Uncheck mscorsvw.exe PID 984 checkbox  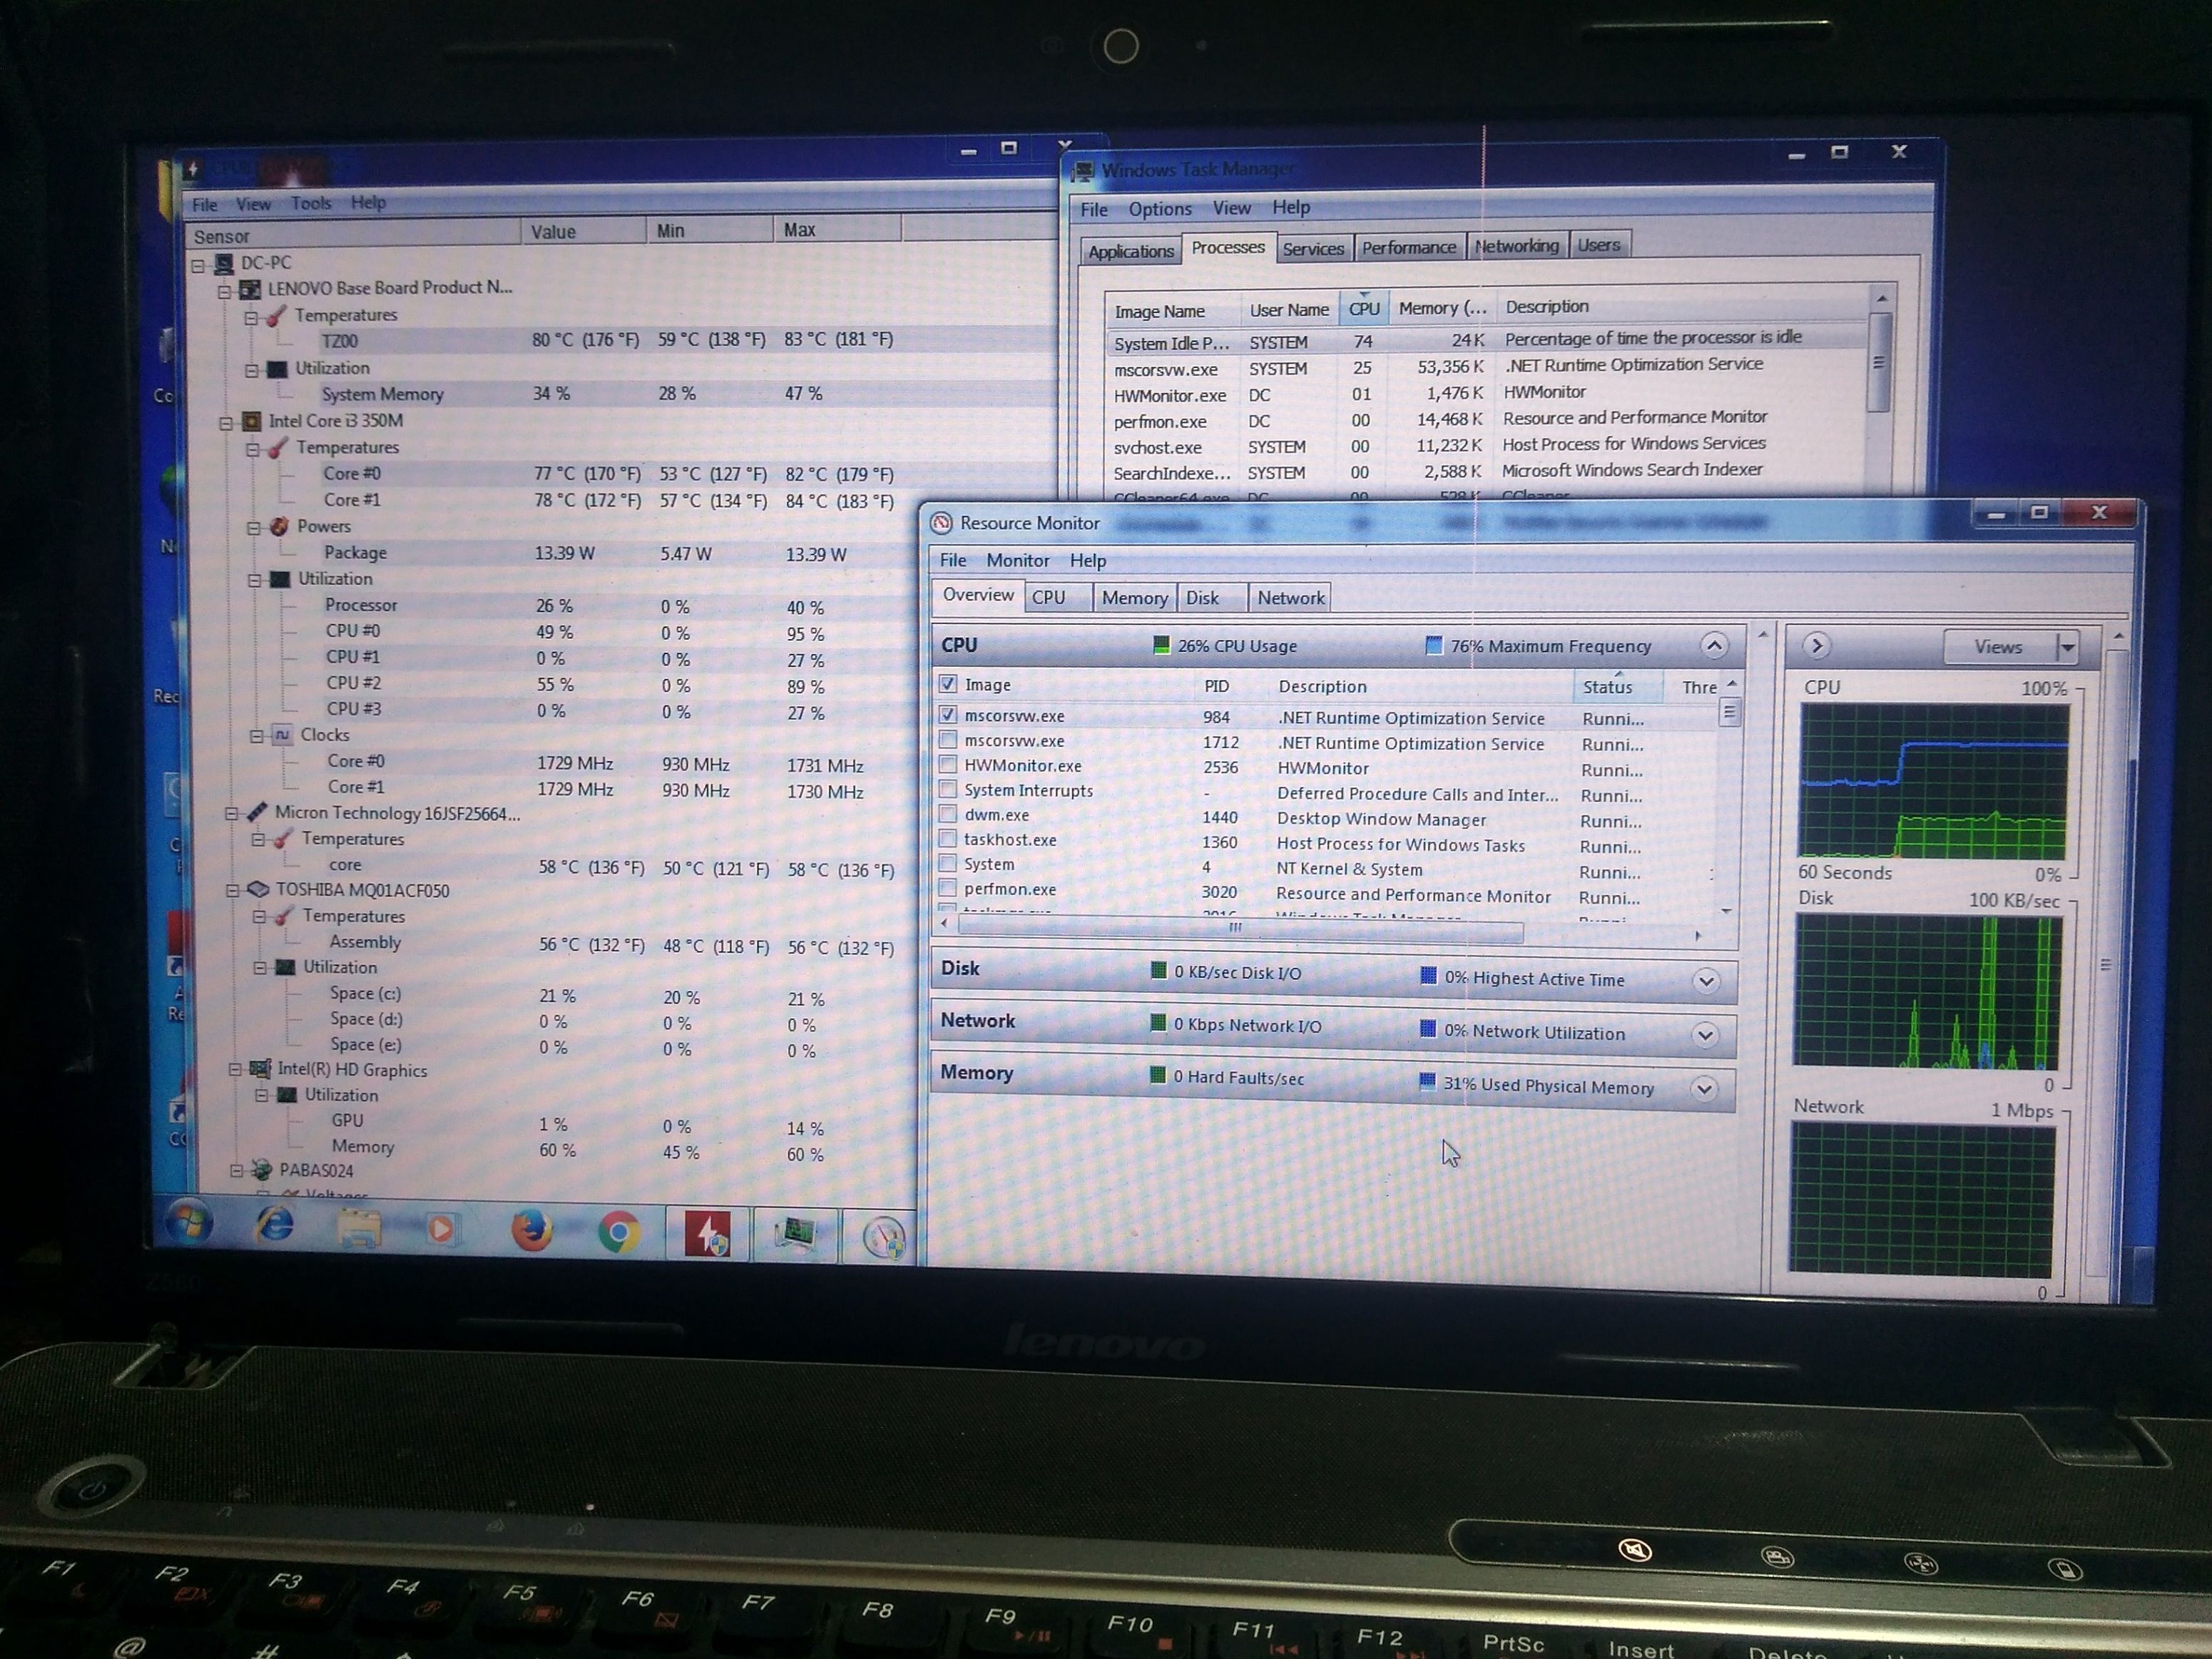pyautogui.click(x=947, y=715)
